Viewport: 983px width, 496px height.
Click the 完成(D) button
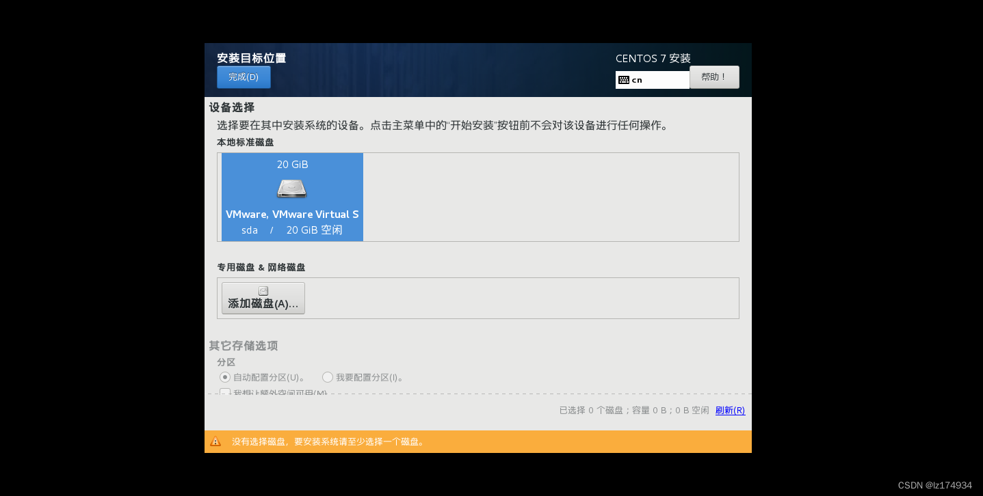(x=244, y=77)
